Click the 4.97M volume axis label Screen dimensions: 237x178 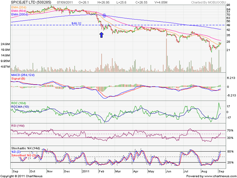click(x=5, y=67)
